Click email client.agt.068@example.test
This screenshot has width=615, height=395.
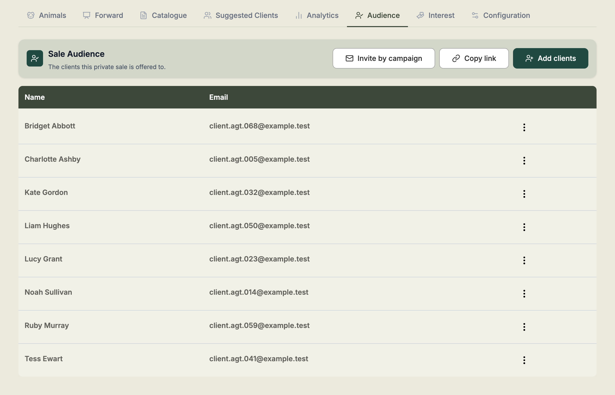coord(260,126)
